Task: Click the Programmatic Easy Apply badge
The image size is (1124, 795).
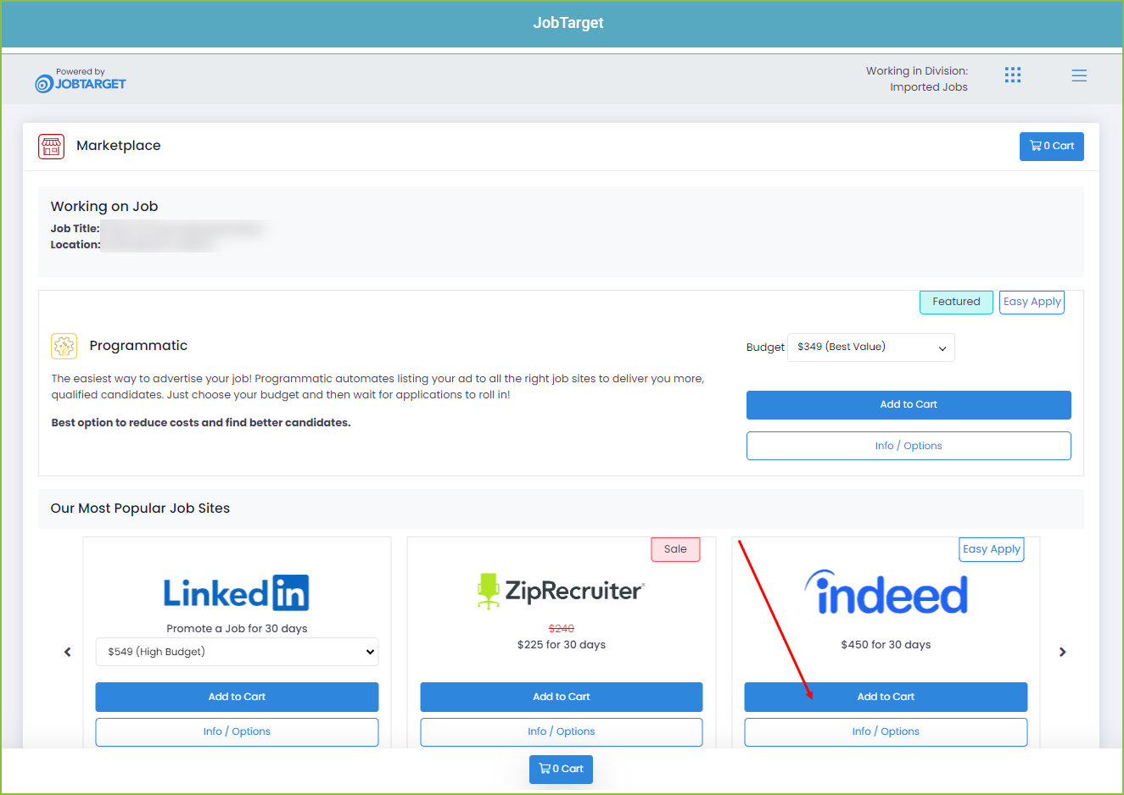Action: tap(1032, 302)
